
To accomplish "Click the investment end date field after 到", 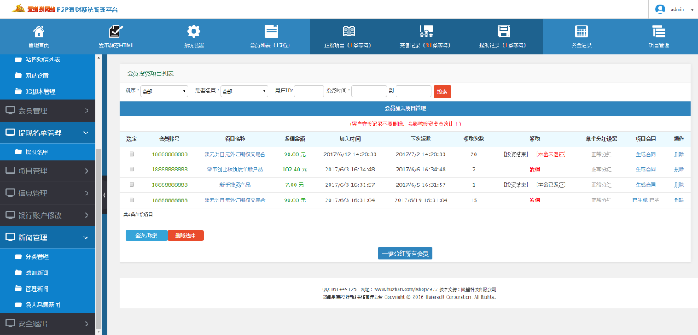I will [x=413, y=92].
